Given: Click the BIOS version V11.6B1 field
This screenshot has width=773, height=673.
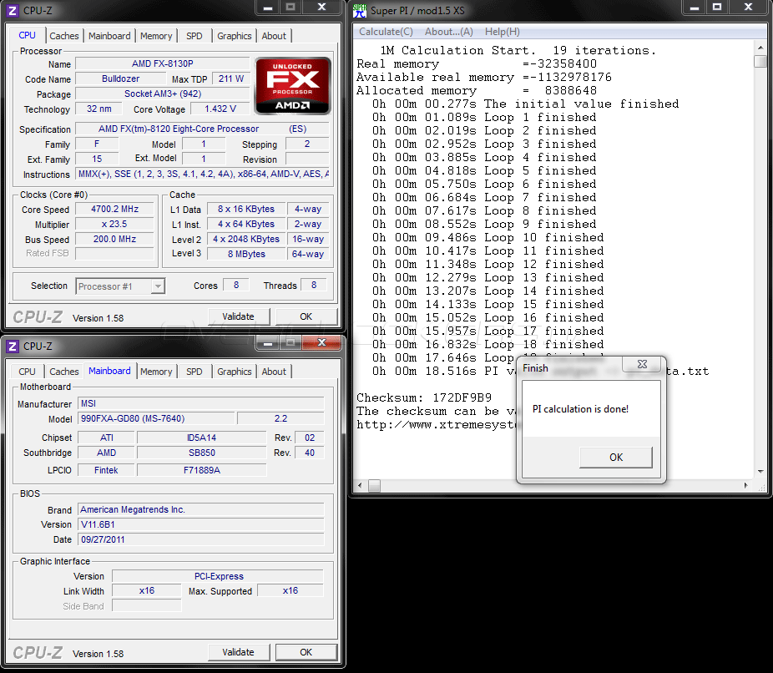Looking at the screenshot, I should coord(201,524).
